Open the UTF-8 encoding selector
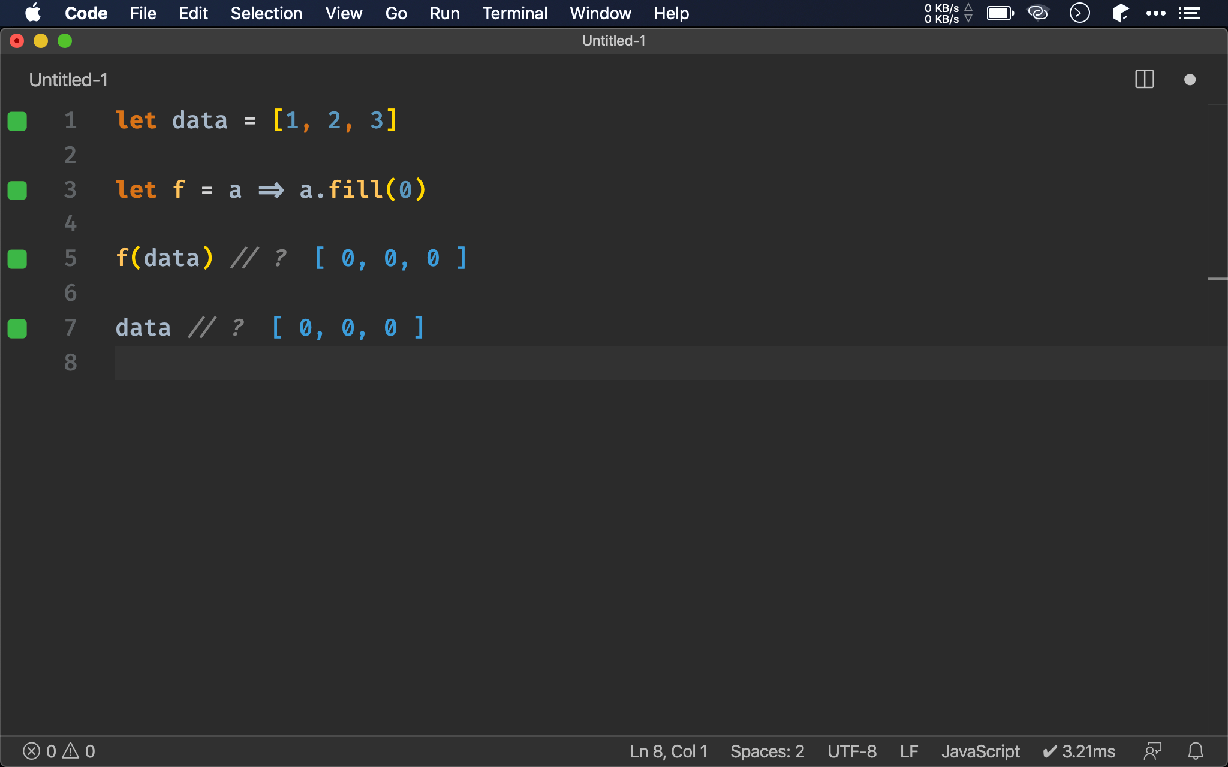1228x767 pixels. tap(852, 751)
